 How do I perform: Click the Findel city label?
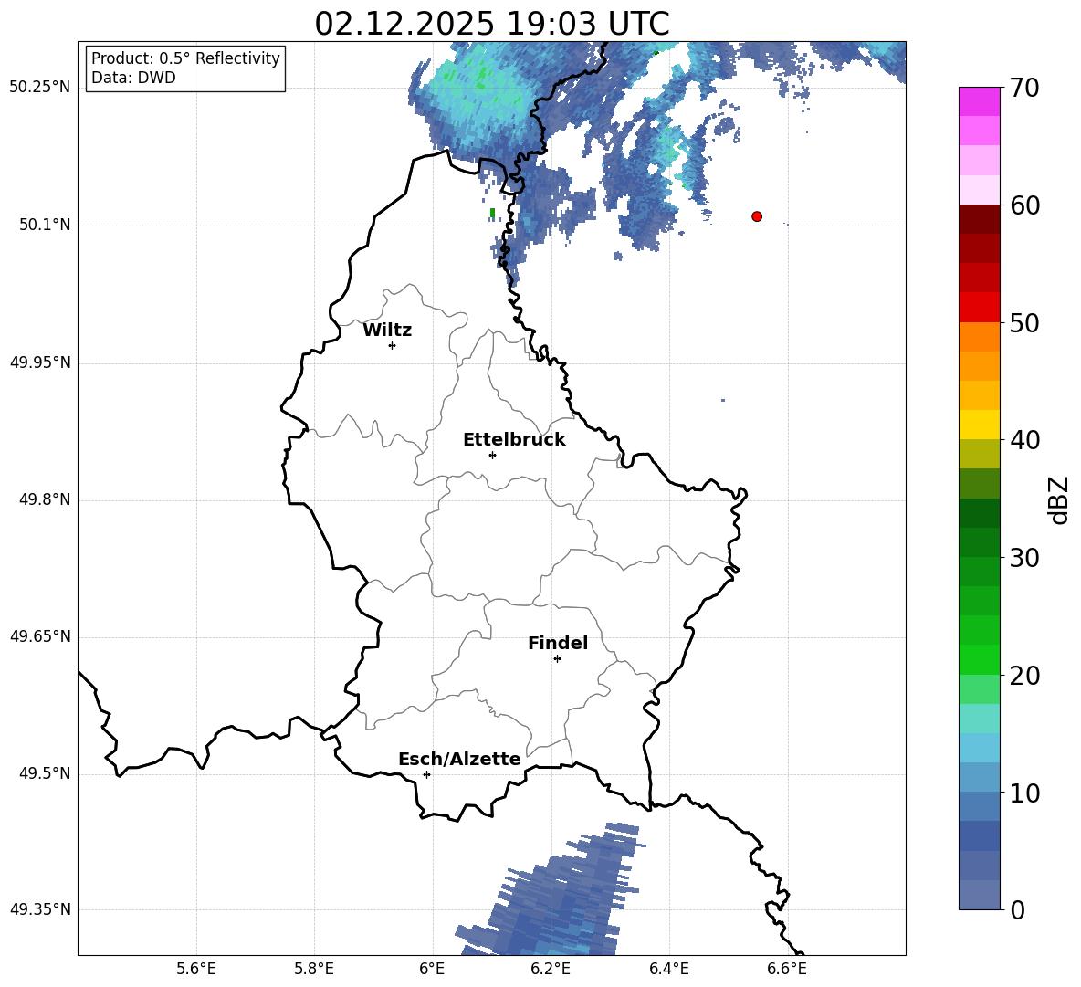558,644
